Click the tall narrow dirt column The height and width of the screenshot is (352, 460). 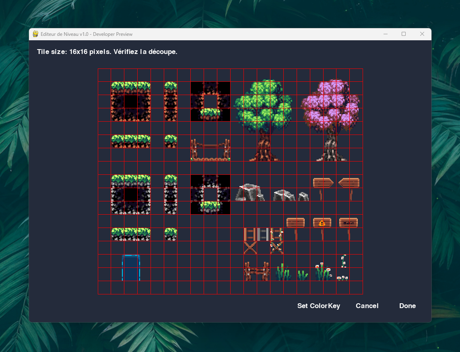(x=171, y=101)
